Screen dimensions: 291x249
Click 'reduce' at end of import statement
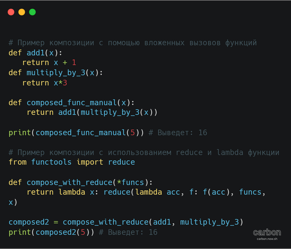tap(121, 162)
